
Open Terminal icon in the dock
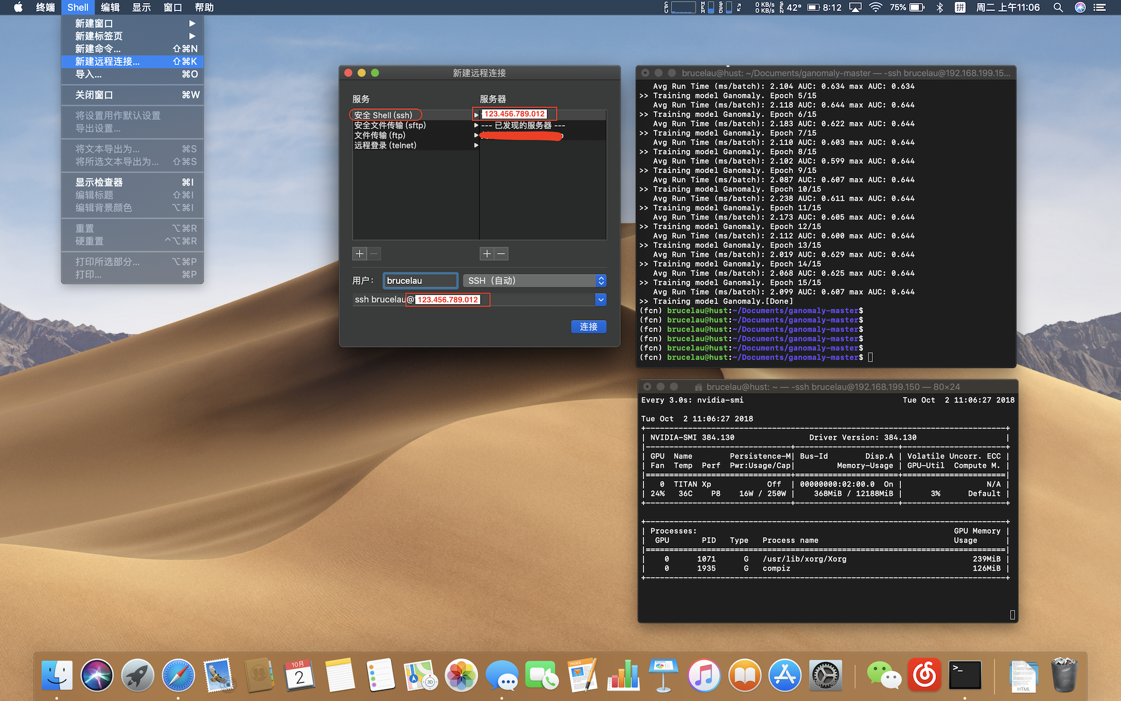point(965,676)
